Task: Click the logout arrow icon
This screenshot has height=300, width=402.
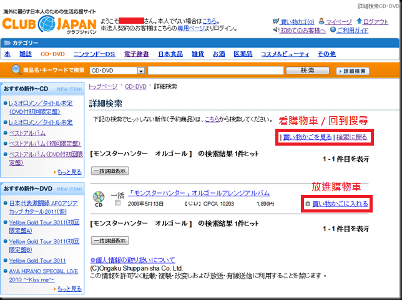Action: (x=359, y=21)
